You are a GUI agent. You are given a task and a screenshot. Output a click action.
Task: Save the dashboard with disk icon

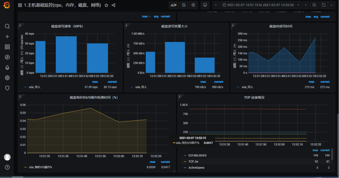184,5
